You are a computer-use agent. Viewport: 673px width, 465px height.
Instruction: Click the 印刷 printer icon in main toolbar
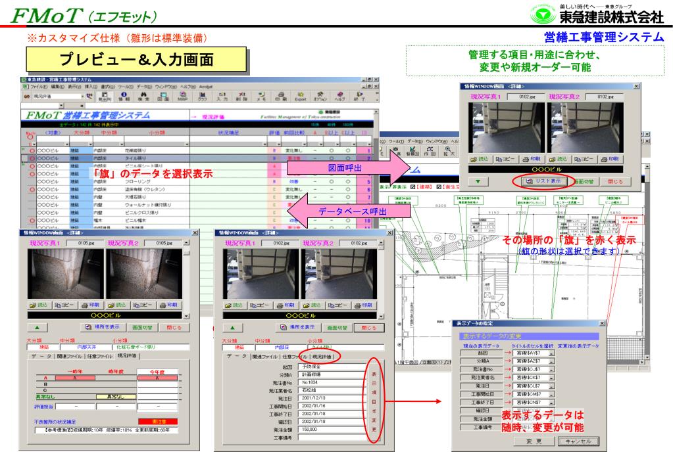click(281, 96)
